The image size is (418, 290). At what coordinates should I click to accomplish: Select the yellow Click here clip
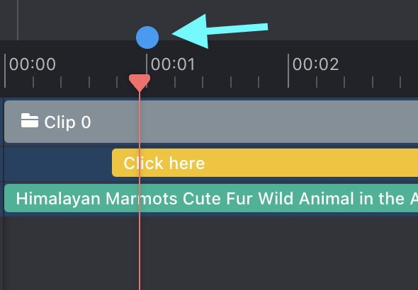click(265, 163)
